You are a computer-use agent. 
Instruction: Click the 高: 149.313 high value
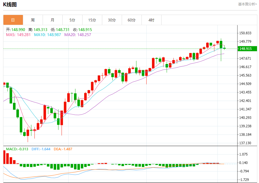38,30
